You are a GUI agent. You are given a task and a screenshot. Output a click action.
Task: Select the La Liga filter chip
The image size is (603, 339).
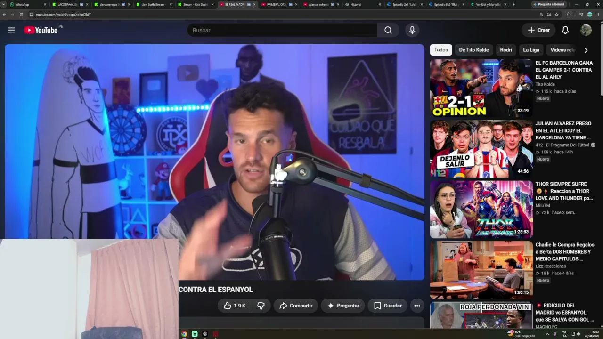click(531, 50)
